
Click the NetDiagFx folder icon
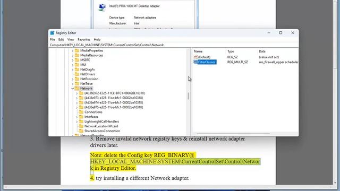click(77, 70)
